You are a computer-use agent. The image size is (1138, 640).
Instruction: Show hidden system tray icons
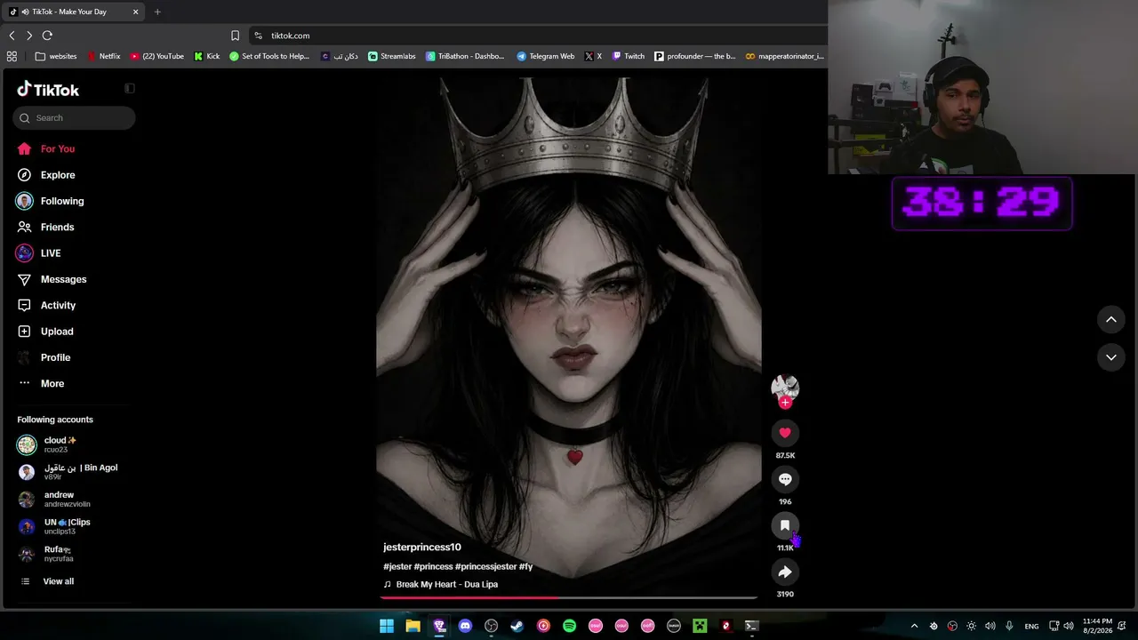914,626
